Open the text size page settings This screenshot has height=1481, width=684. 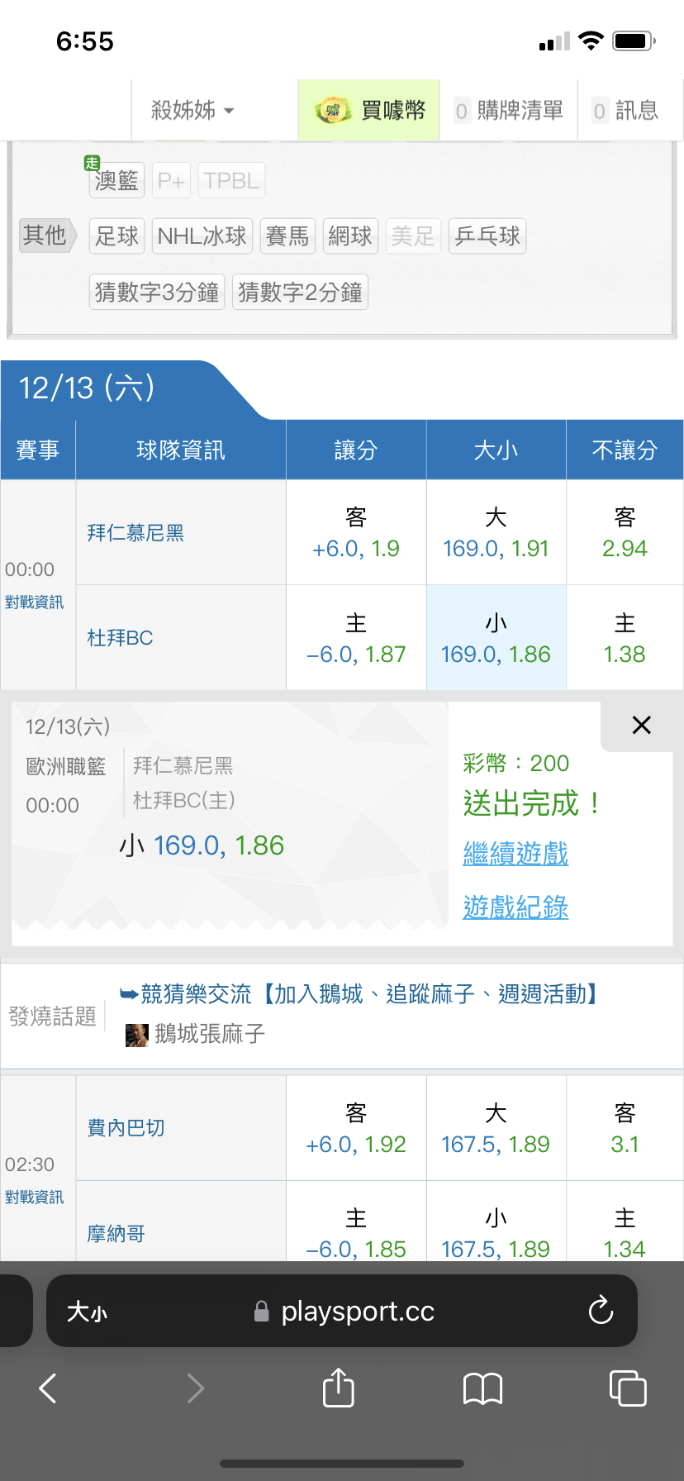point(88,1312)
